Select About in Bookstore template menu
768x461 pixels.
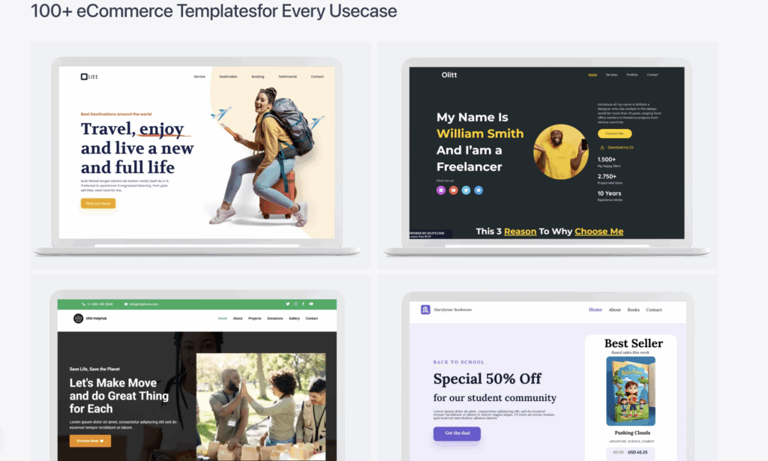(x=615, y=310)
